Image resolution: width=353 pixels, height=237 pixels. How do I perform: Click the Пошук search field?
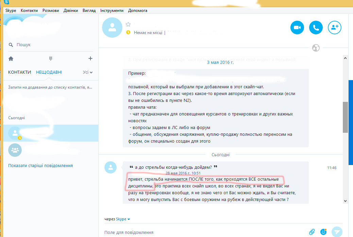[51, 45]
